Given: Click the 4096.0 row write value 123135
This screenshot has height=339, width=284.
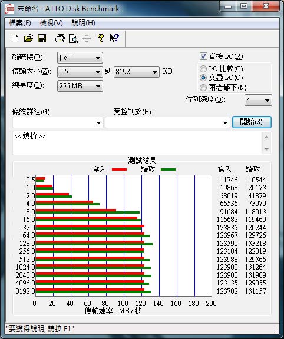Looking at the screenshot, I should tap(227, 283).
